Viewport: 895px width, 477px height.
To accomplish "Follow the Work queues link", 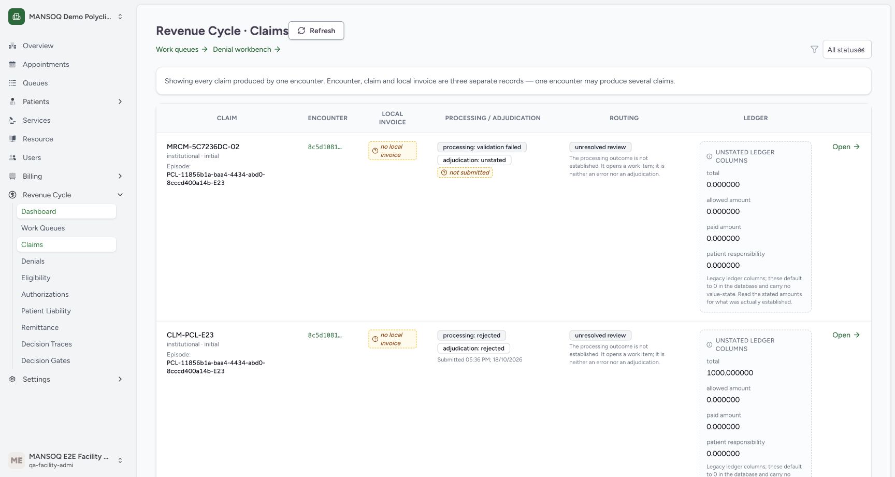I will [x=182, y=49].
